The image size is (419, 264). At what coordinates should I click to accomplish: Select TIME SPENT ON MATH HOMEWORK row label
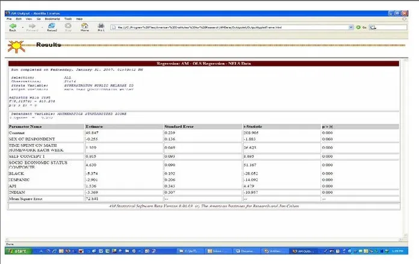[x=36, y=148]
